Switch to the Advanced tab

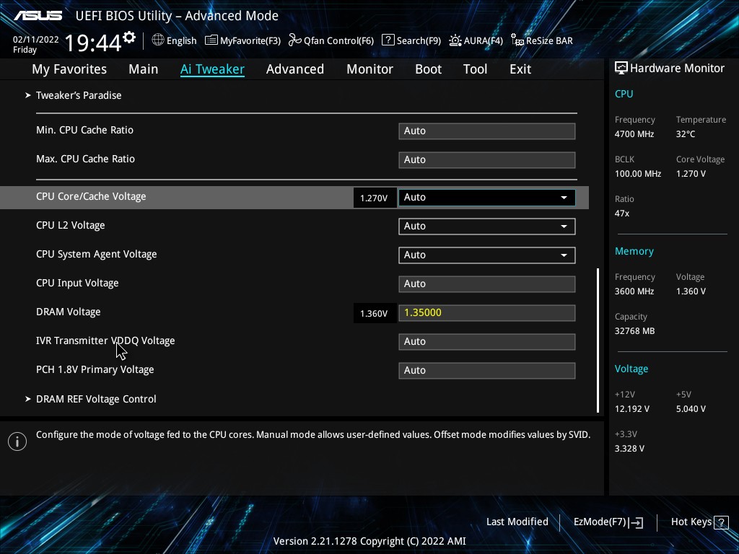[x=294, y=69]
